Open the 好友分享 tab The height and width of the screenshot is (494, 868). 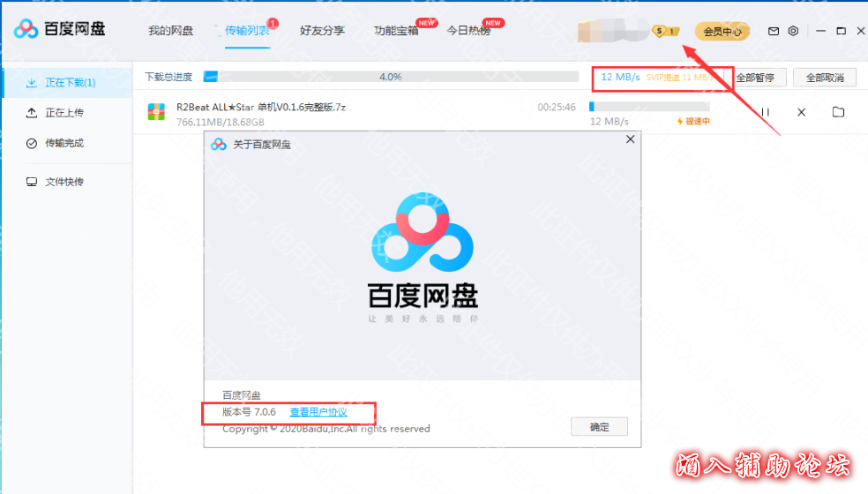point(322,31)
